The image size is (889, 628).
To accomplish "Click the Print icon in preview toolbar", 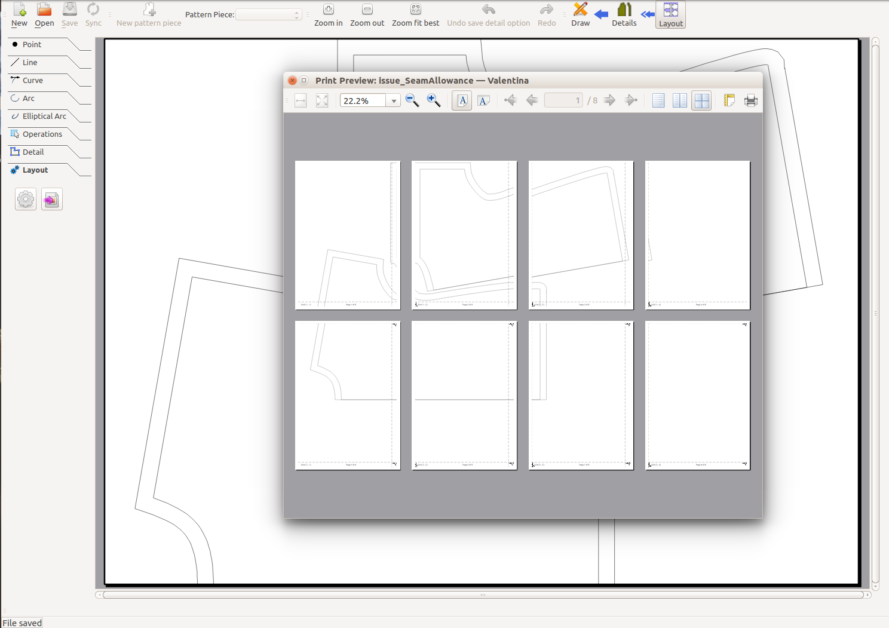I will coord(751,101).
